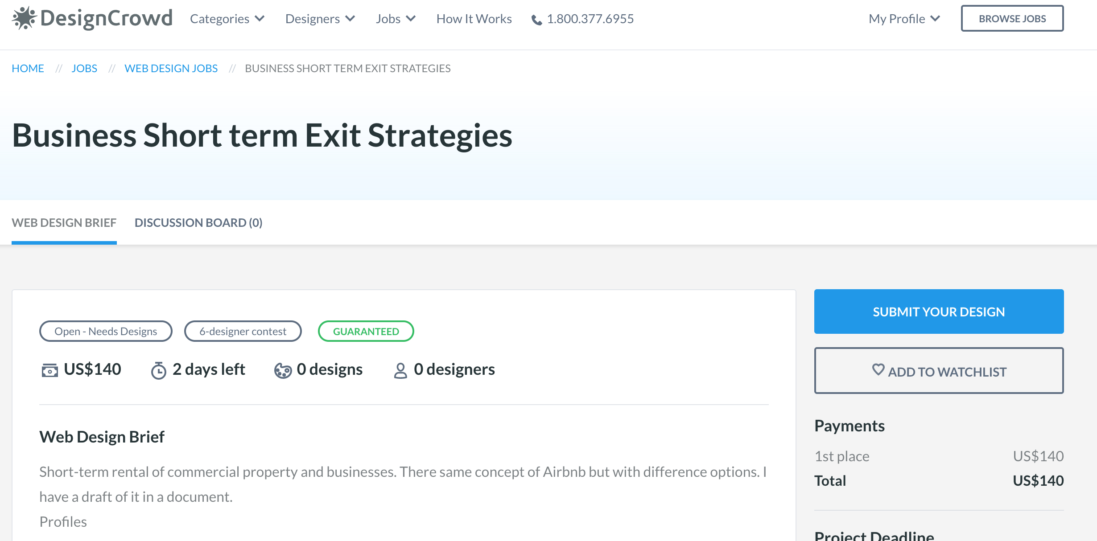Click the Browse Jobs button
This screenshot has height=541, width=1097.
tap(1012, 19)
